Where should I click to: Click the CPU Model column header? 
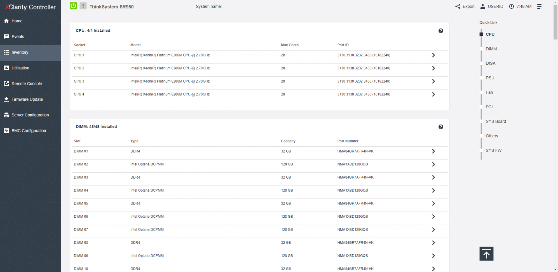(135, 45)
